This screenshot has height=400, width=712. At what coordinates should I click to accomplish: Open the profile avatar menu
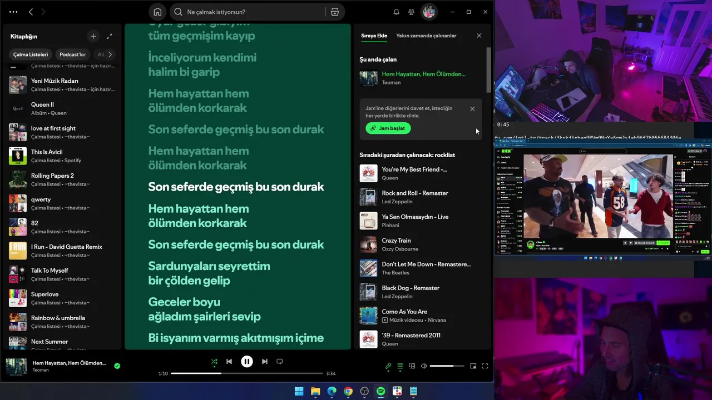(428, 12)
